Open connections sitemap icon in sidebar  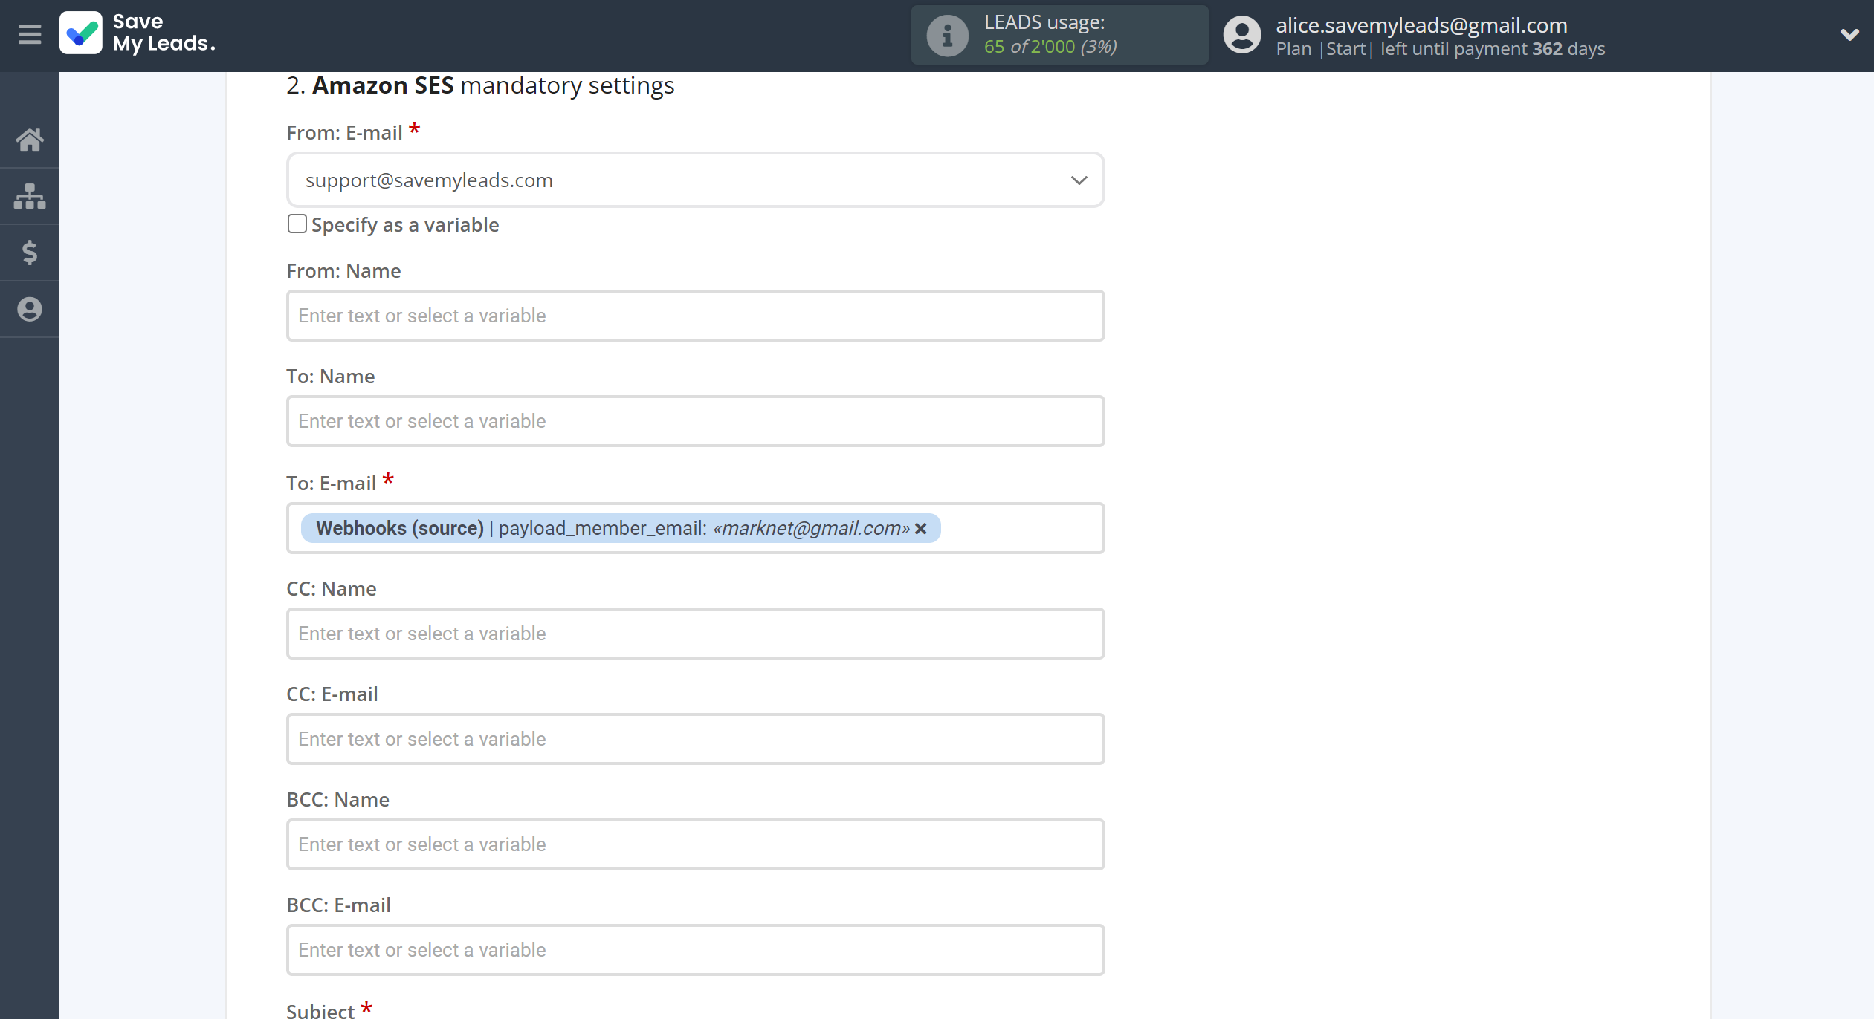point(30,196)
